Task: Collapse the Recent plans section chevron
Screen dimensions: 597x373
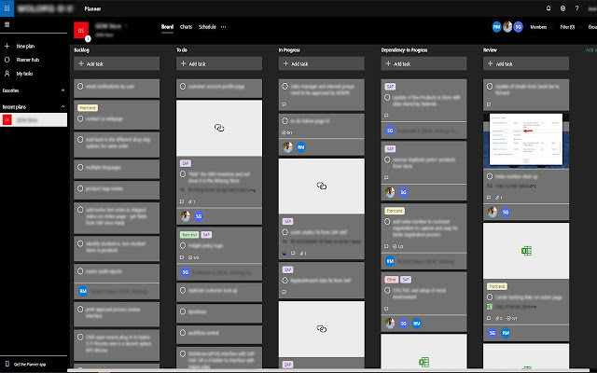Action: [62, 107]
